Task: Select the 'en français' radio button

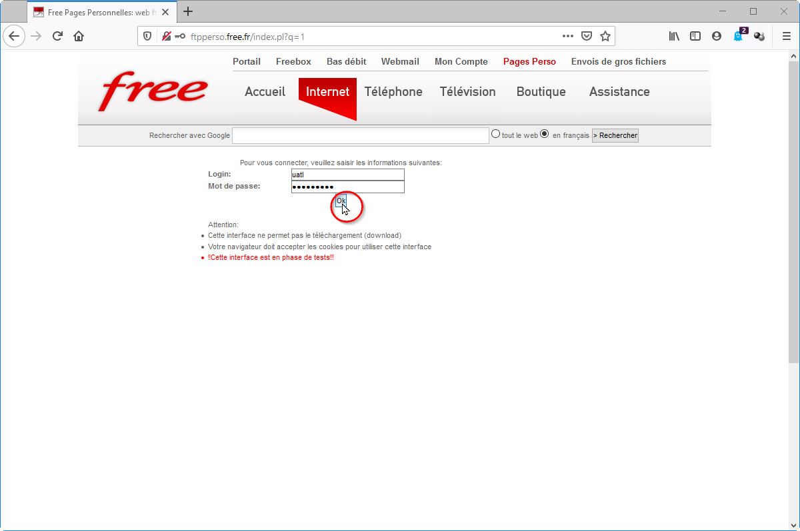Action: [544, 134]
